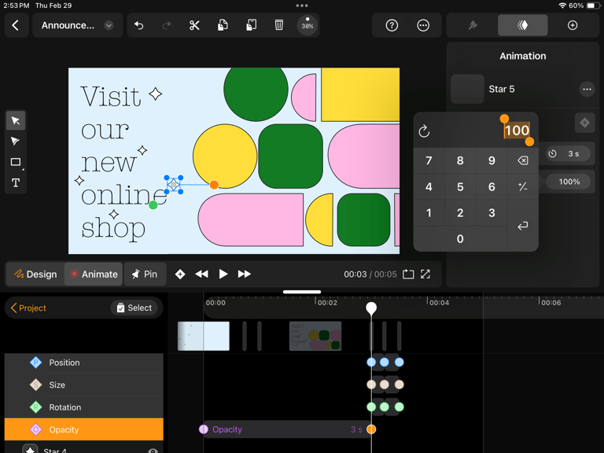604x453 pixels.
Task: Click the scene bounds icon next to the time display
Action: (x=408, y=274)
